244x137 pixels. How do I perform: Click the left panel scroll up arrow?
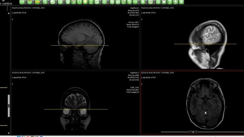pos(9,13)
